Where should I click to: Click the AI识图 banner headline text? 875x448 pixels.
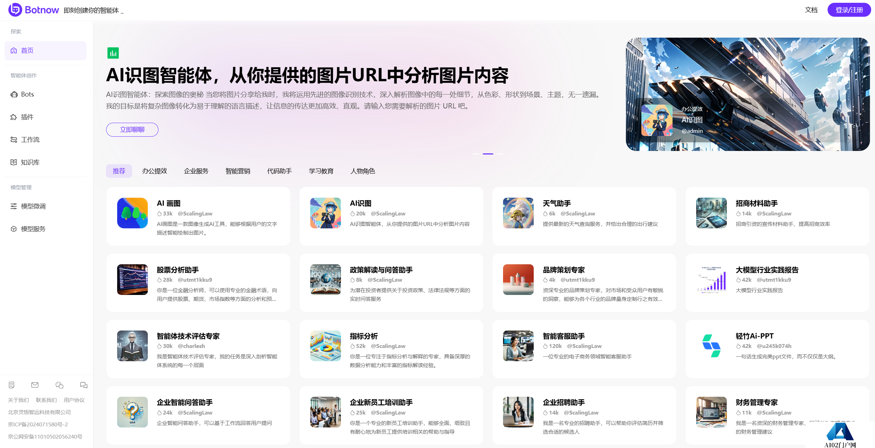307,75
